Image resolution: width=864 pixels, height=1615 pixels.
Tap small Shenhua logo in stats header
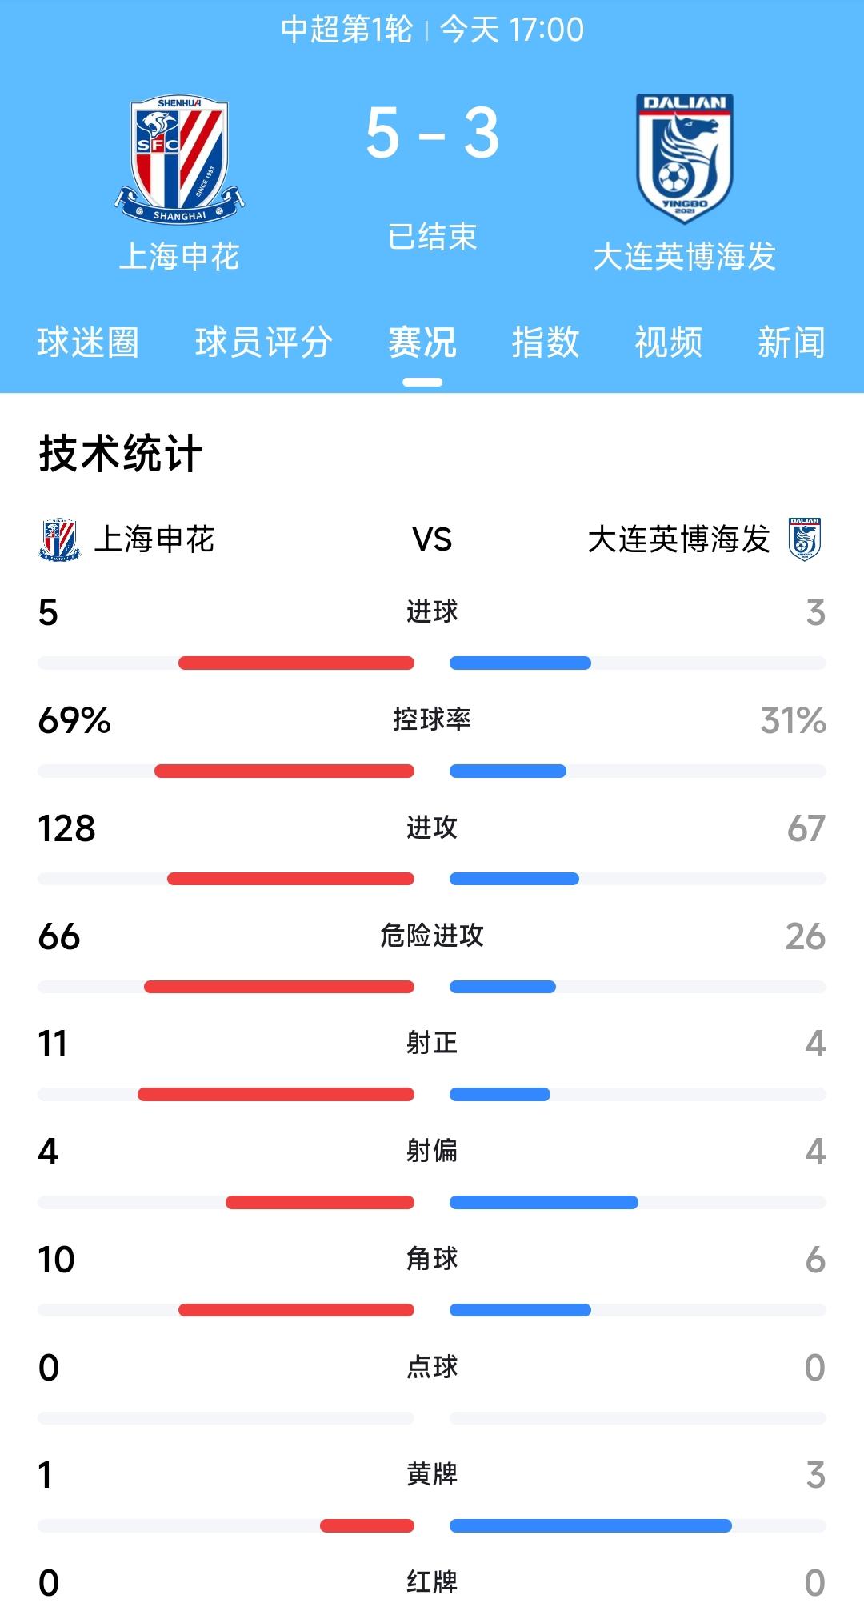click(x=58, y=539)
